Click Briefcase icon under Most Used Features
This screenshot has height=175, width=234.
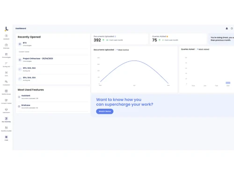tap(19, 106)
